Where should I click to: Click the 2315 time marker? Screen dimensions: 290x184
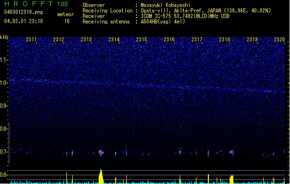coord(142,40)
